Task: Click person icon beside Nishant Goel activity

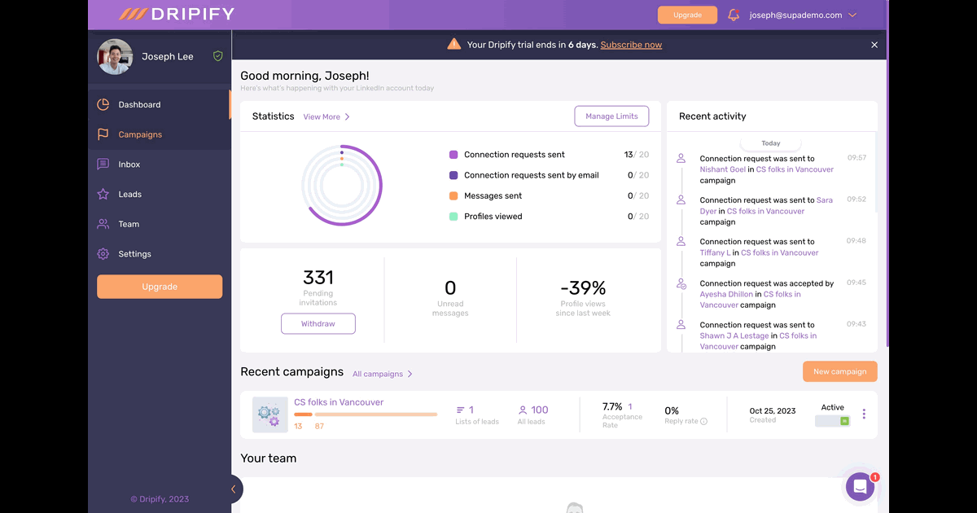Action: (681, 159)
